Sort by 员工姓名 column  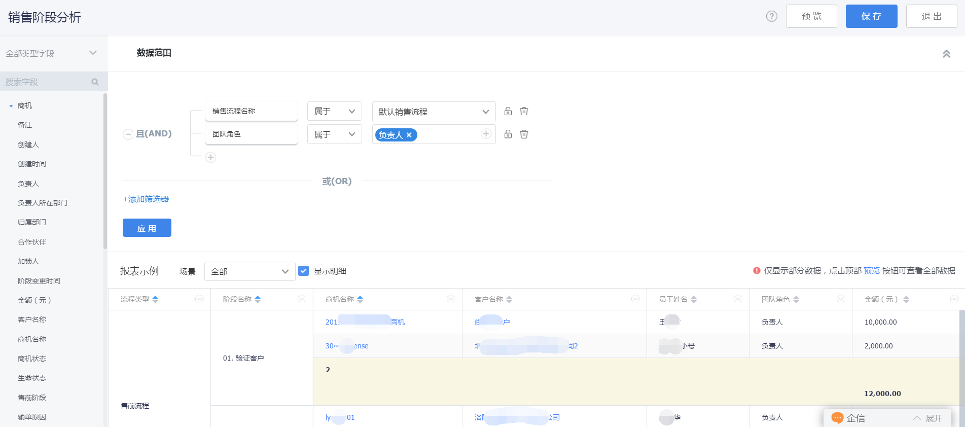[694, 299]
